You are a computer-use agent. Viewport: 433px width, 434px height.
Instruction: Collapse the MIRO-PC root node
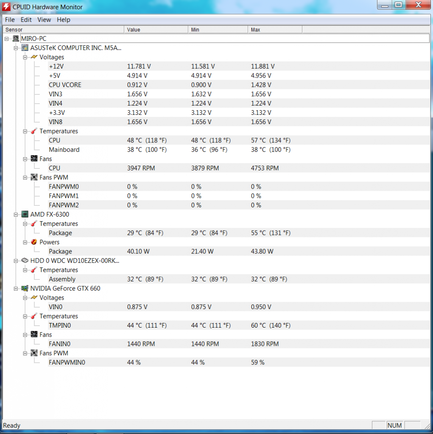7,39
